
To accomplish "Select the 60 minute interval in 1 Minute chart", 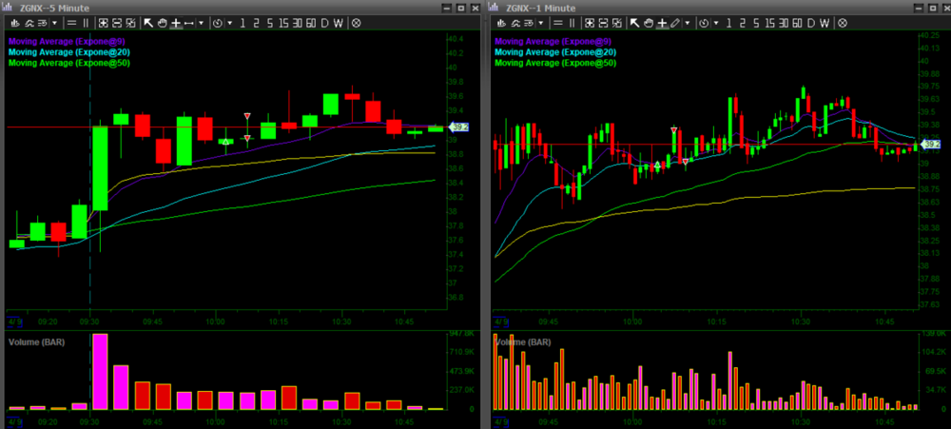I will click(x=799, y=22).
